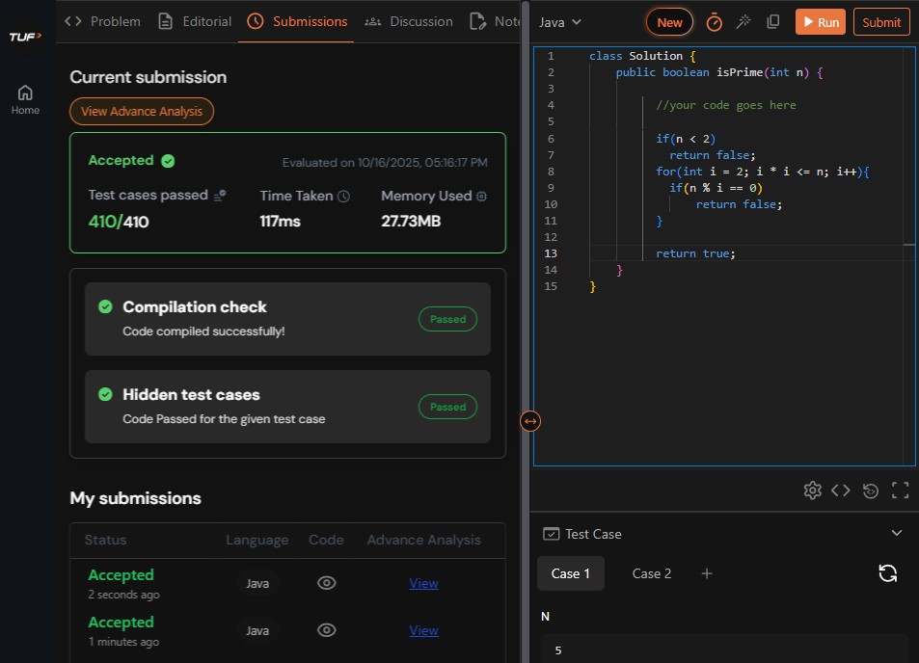Click the Advance Analysis column header
The image size is (919, 663).
pyautogui.click(x=423, y=540)
